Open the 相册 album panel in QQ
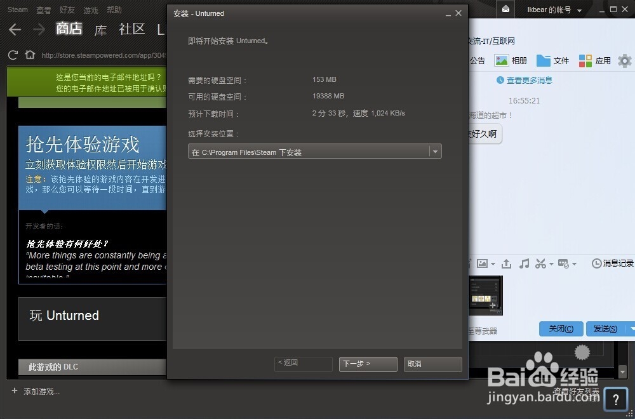This screenshot has width=635, height=419. tap(511, 60)
